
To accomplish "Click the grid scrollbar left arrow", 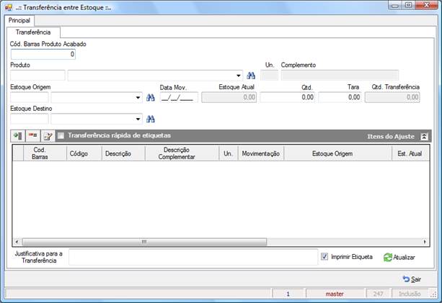I will click(x=17, y=242).
